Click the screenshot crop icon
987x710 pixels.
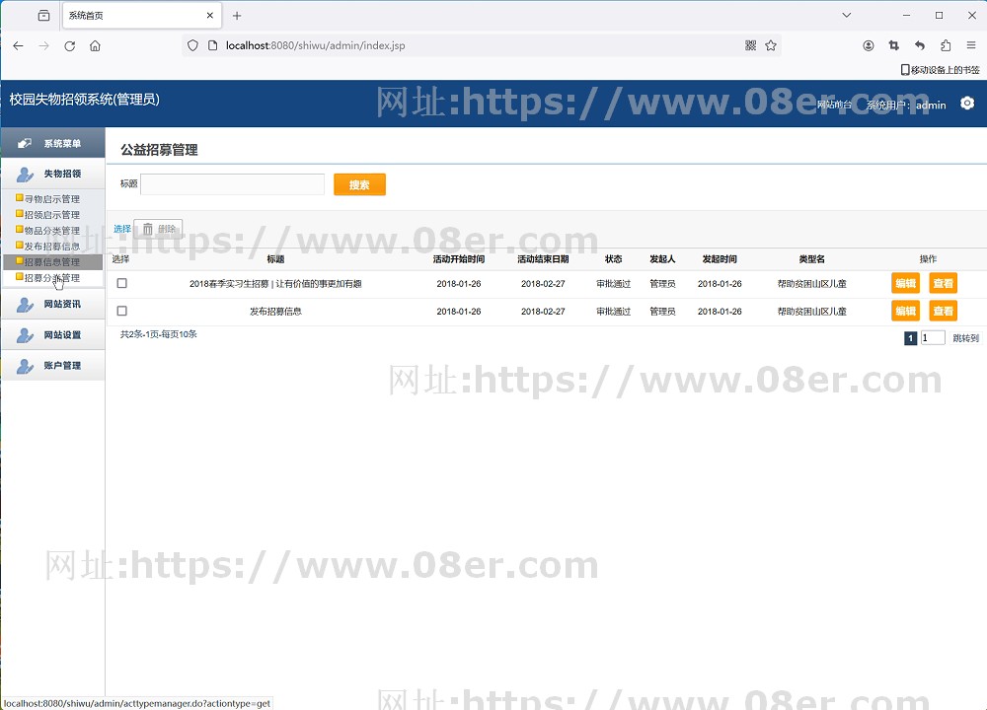click(894, 45)
